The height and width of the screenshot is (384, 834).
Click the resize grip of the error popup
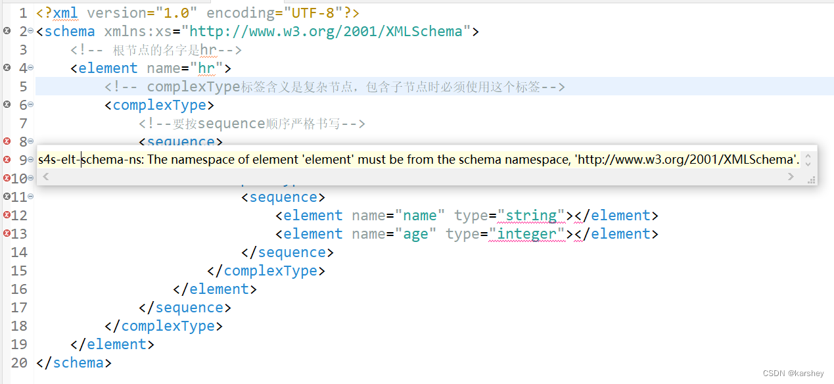(x=812, y=180)
